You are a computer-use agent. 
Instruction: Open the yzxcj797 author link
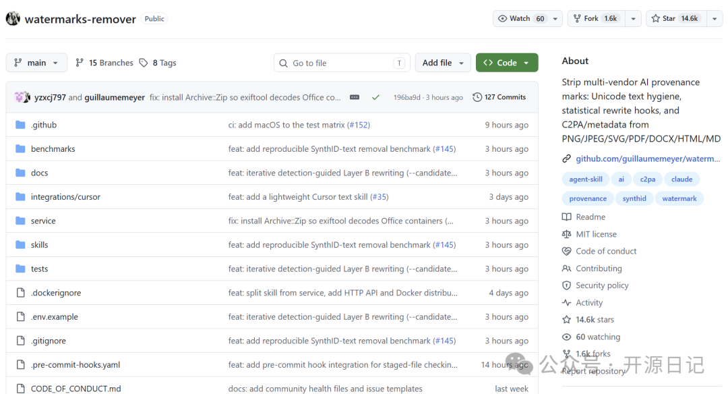tap(50, 97)
